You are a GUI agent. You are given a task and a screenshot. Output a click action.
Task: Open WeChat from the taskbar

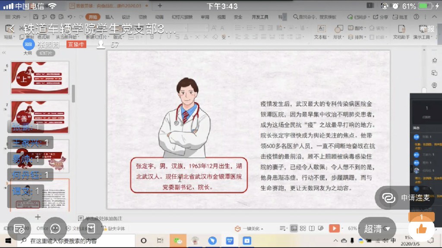tap(177, 241)
